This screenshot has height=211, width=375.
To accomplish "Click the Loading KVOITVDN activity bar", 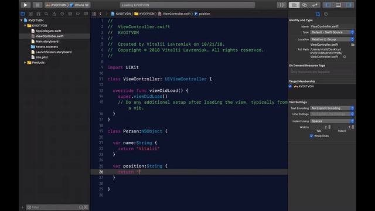I will (x=187, y=5).
